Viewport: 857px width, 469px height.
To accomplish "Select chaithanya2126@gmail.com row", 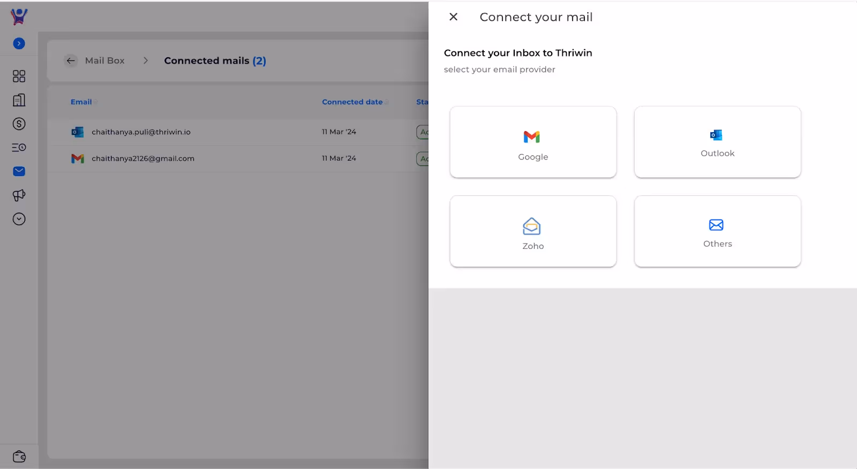I will (238, 158).
